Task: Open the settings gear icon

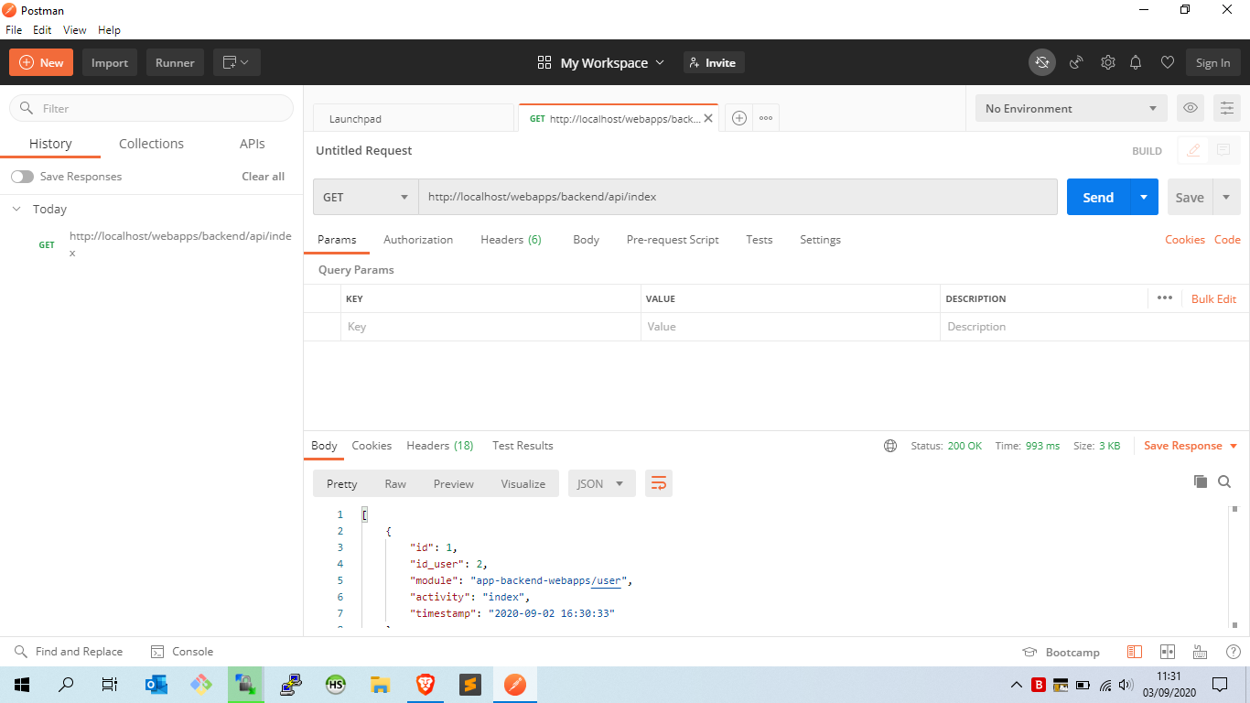Action: pos(1108,62)
